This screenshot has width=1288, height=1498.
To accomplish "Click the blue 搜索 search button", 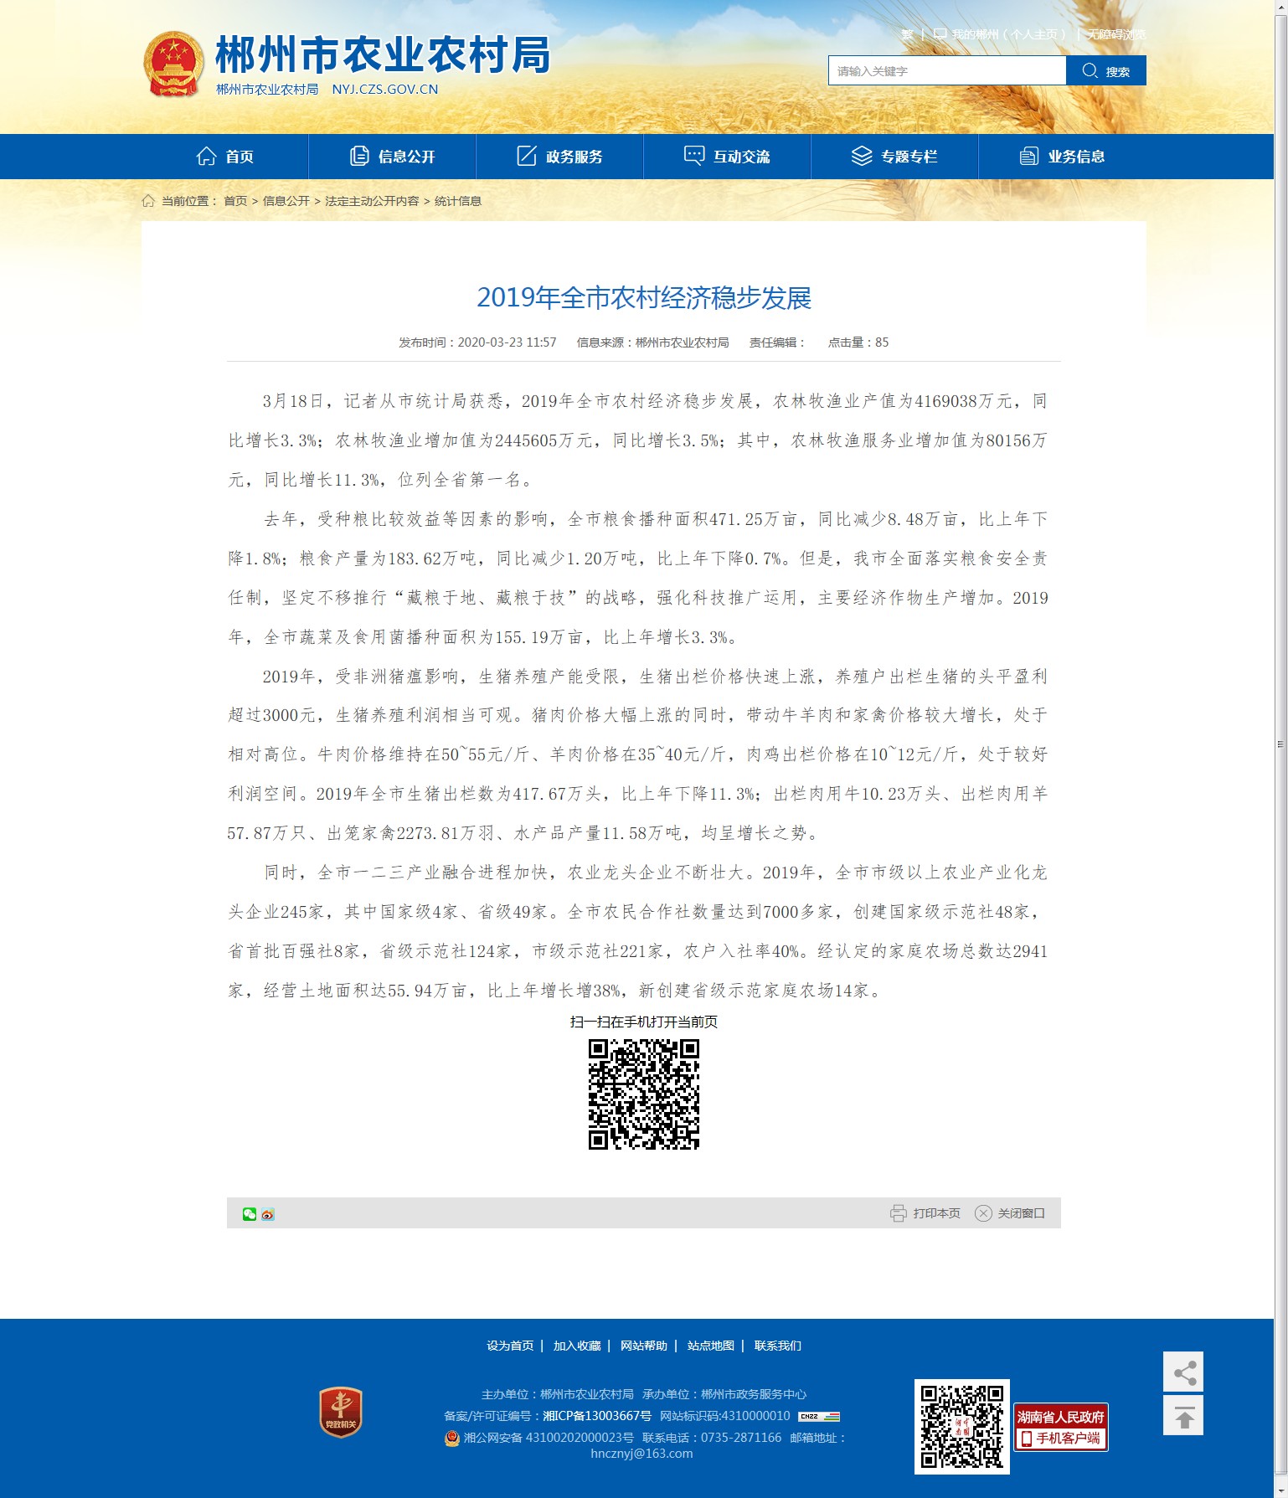I will (x=1106, y=70).
